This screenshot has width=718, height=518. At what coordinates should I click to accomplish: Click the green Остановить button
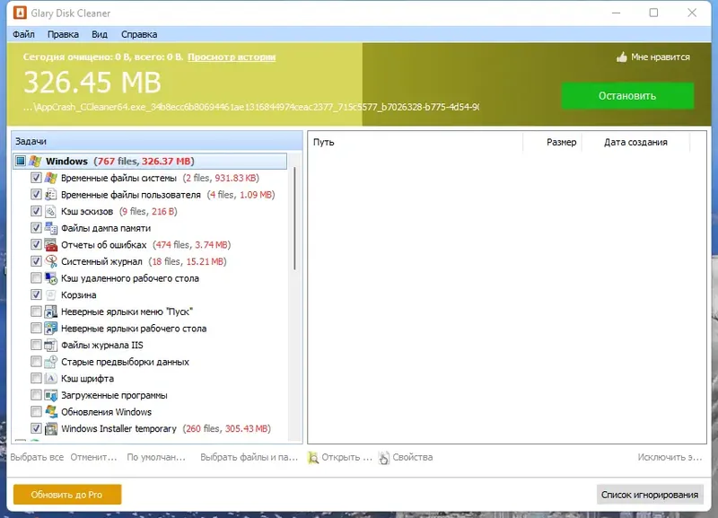point(627,96)
